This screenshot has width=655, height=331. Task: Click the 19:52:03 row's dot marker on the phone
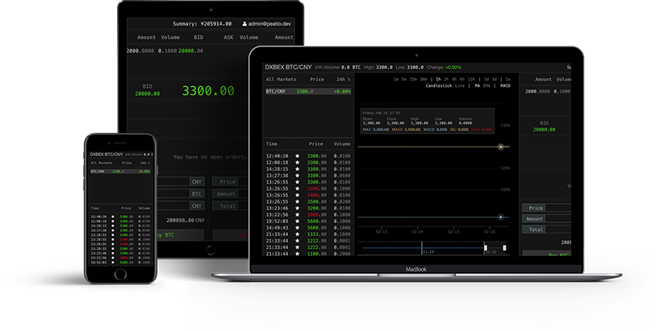[112, 263]
